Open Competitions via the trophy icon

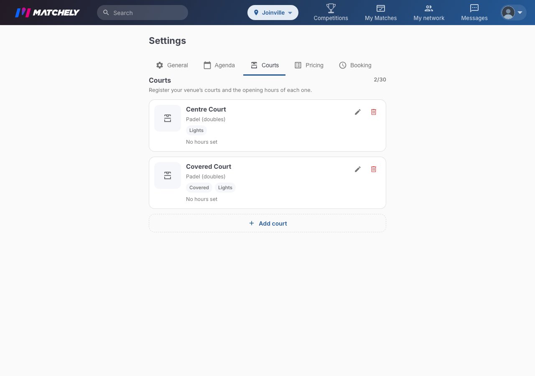[331, 8]
